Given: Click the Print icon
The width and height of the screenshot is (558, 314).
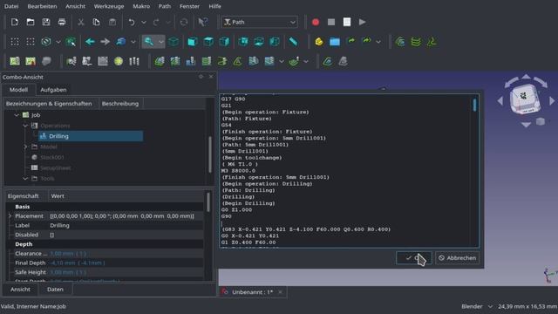Looking at the screenshot, I should click(62, 22).
